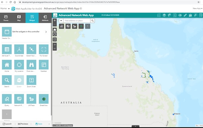
Task: Open the palette draw widget in header
Action: 180,15
